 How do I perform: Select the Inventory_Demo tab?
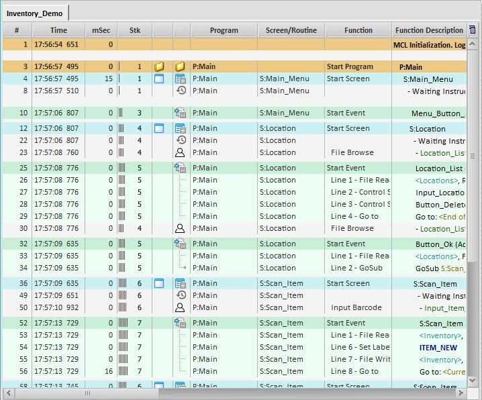pyautogui.click(x=34, y=13)
